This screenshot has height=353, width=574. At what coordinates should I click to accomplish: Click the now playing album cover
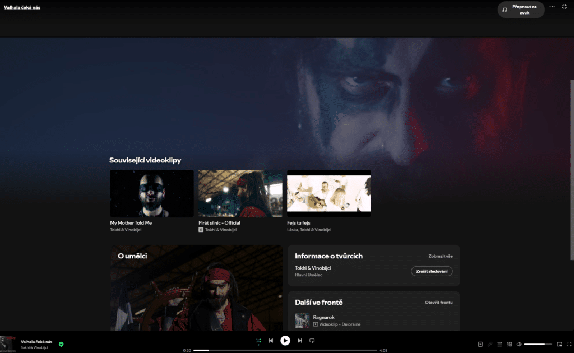8,344
